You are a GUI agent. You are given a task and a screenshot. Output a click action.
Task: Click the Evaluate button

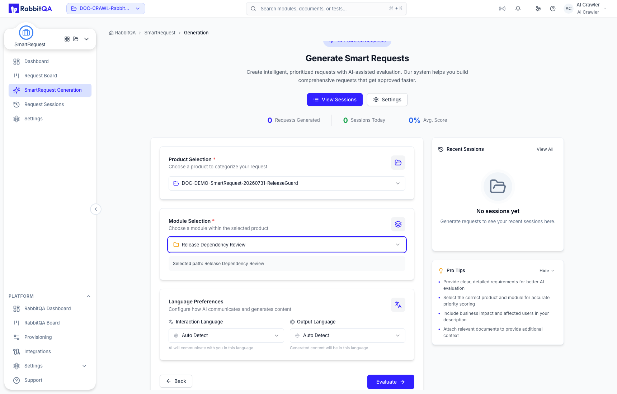click(391, 382)
